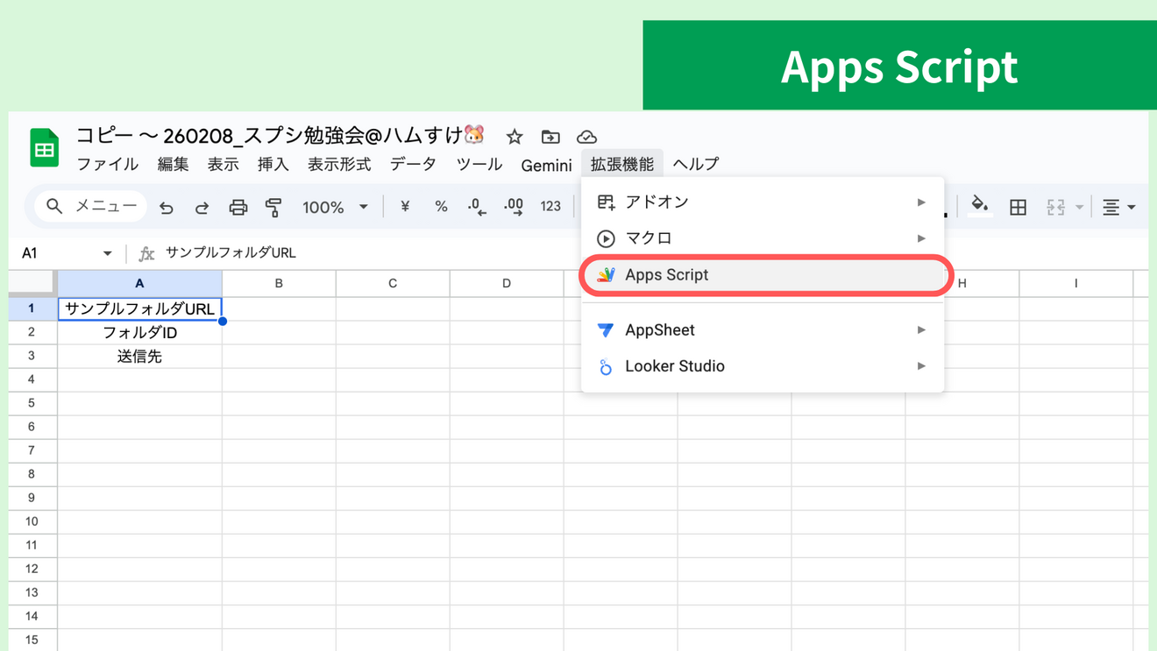The width and height of the screenshot is (1157, 651).
Task: Close the 拡張機能 menu
Action: coord(622,165)
